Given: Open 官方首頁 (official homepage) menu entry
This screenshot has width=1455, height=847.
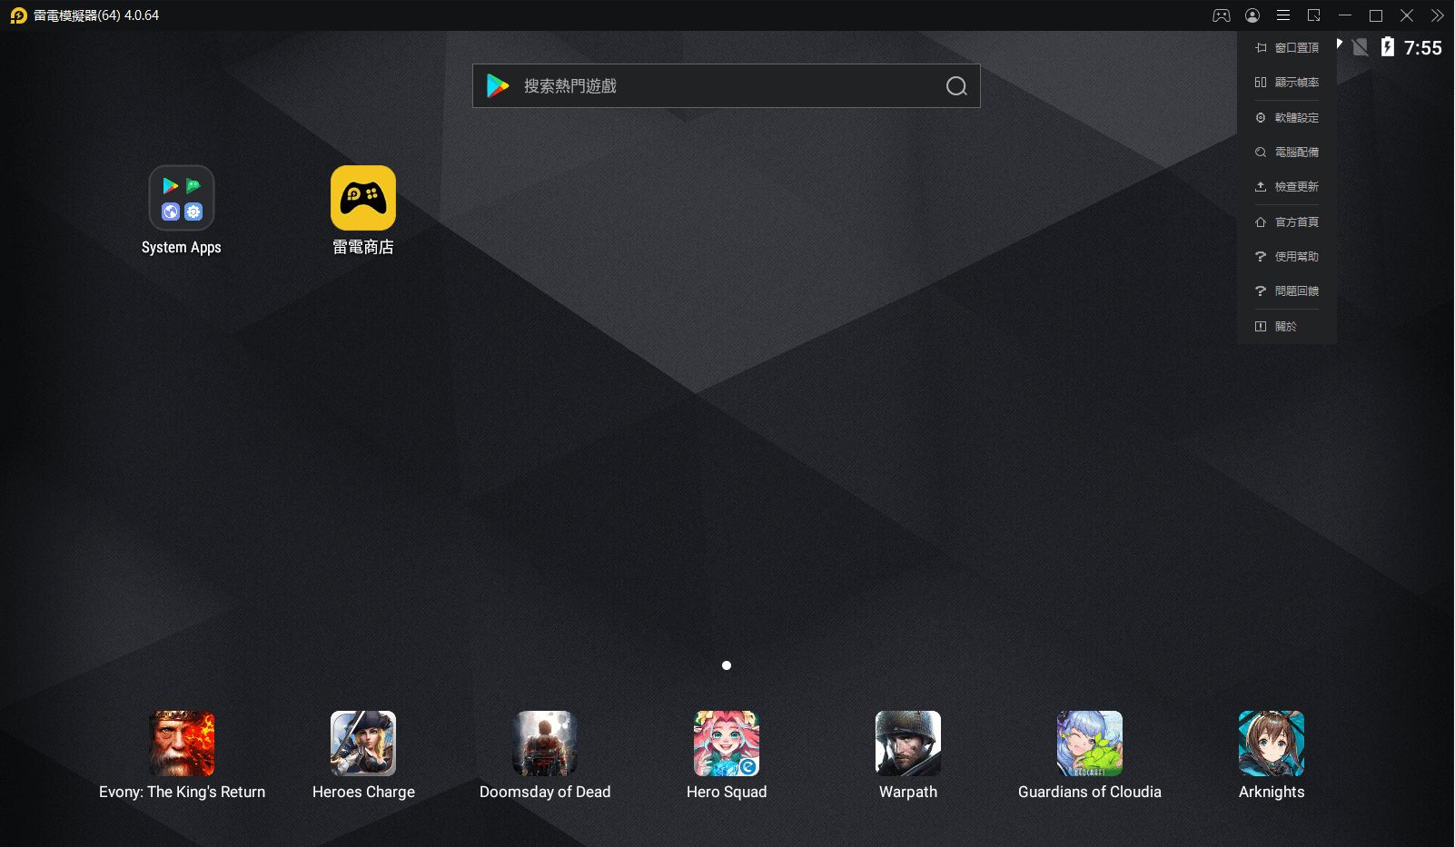Looking at the screenshot, I should pyautogui.click(x=1287, y=222).
